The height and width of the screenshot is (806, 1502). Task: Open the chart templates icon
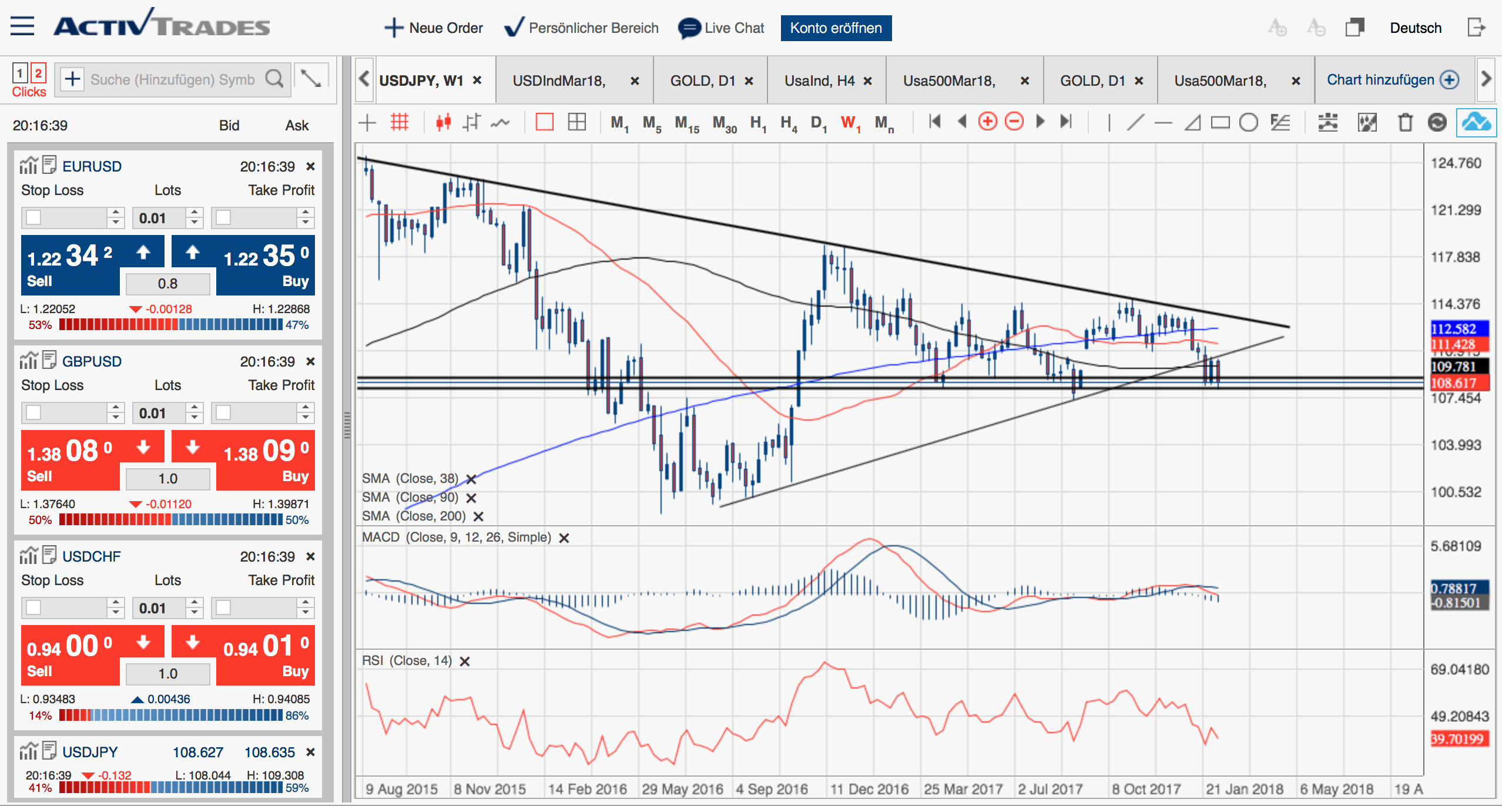[1367, 122]
